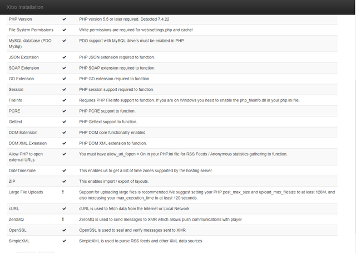
Task: Click the FileInfo requirement description text
Action: [189, 100]
